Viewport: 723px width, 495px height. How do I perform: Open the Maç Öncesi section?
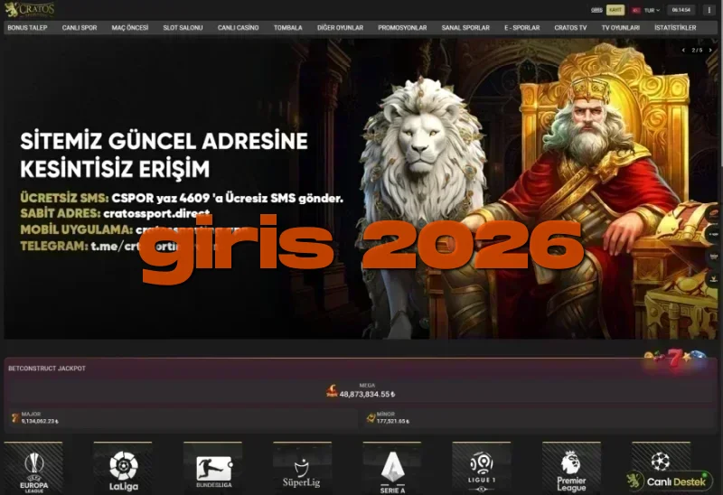click(130, 28)
